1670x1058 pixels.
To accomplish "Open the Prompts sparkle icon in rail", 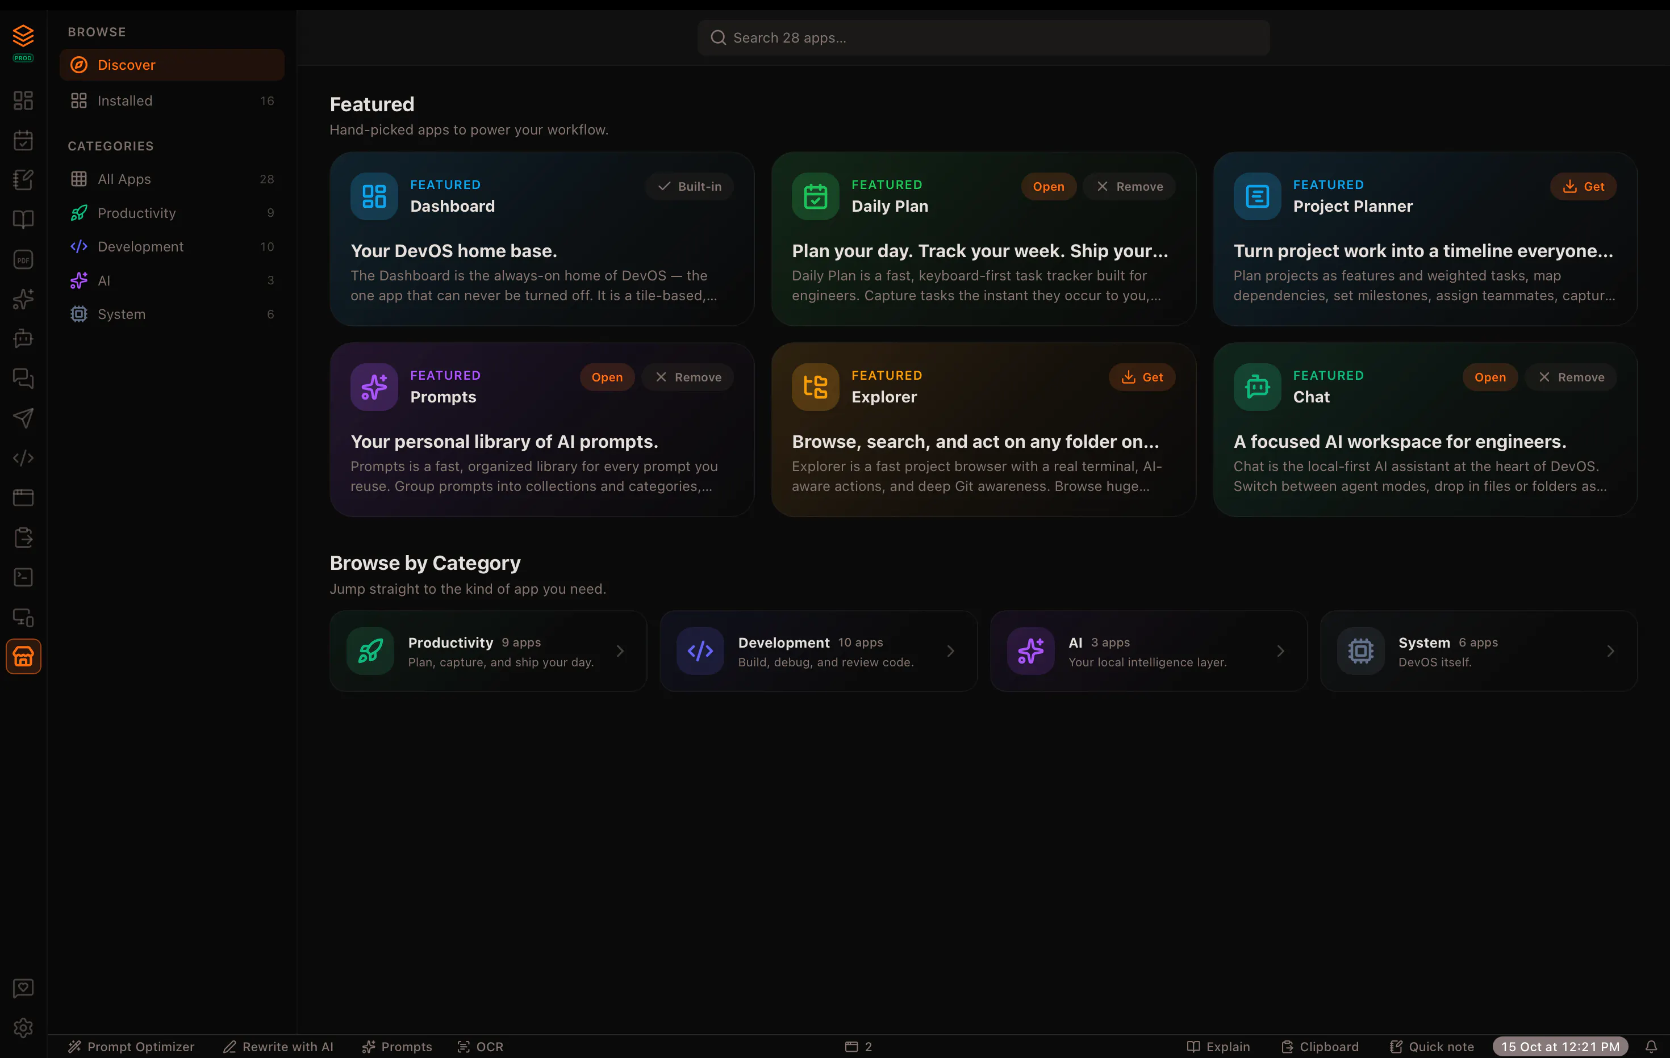I will coord(23,299).
